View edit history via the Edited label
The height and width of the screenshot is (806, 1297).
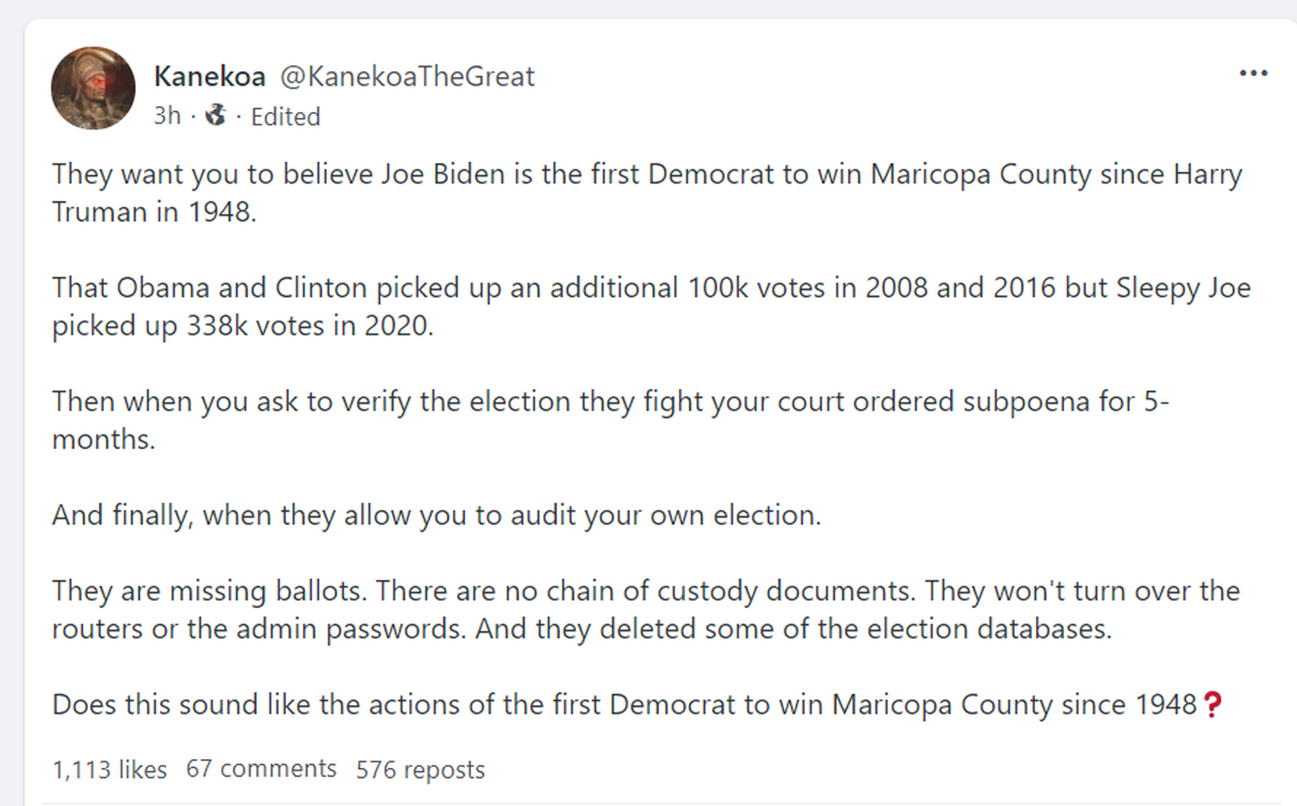[285, 116]
